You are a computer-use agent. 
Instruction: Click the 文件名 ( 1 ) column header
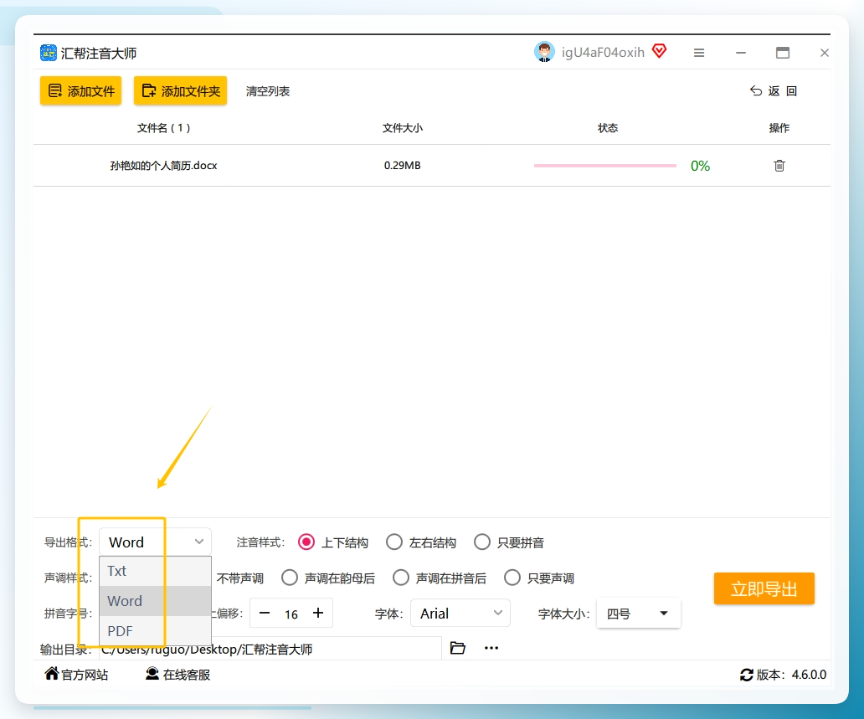pos(163,128)
